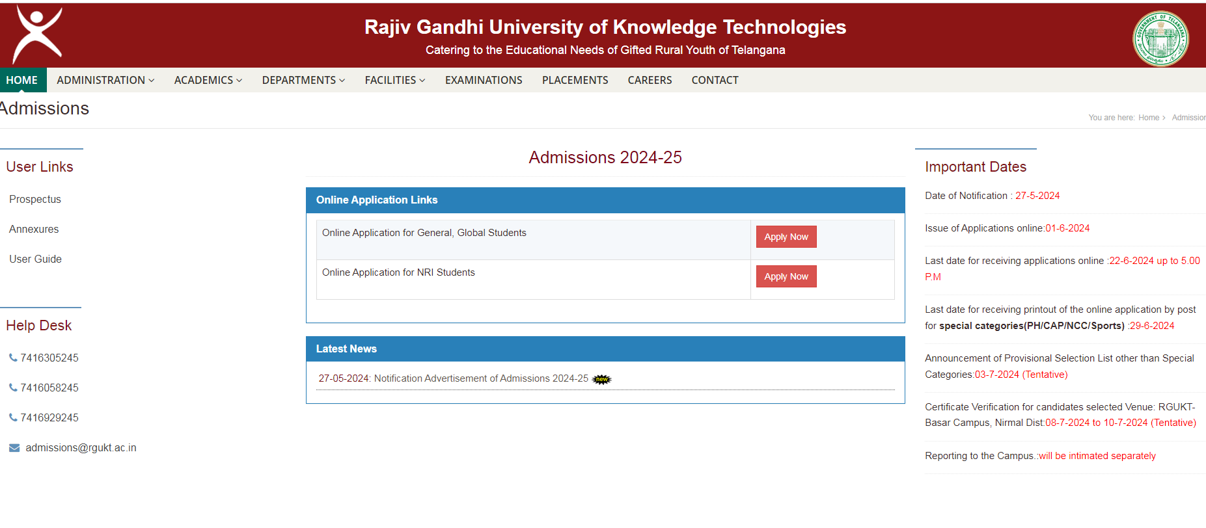Click 'Online Application for General, Global Students' text
This screenshot has height=528, width=1206.
pyautogui.click(x=424, y=233)
